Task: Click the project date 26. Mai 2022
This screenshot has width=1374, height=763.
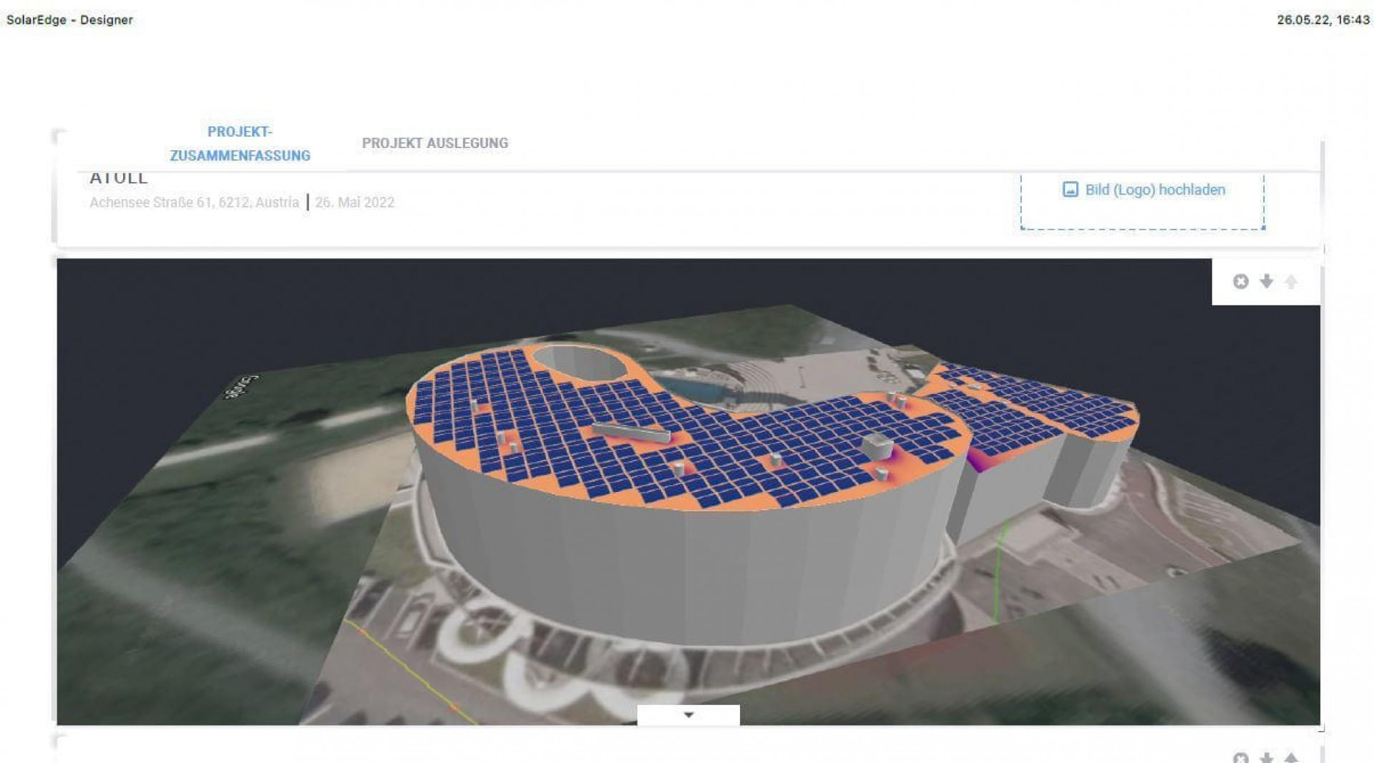Action: click(x=355, y=202)
